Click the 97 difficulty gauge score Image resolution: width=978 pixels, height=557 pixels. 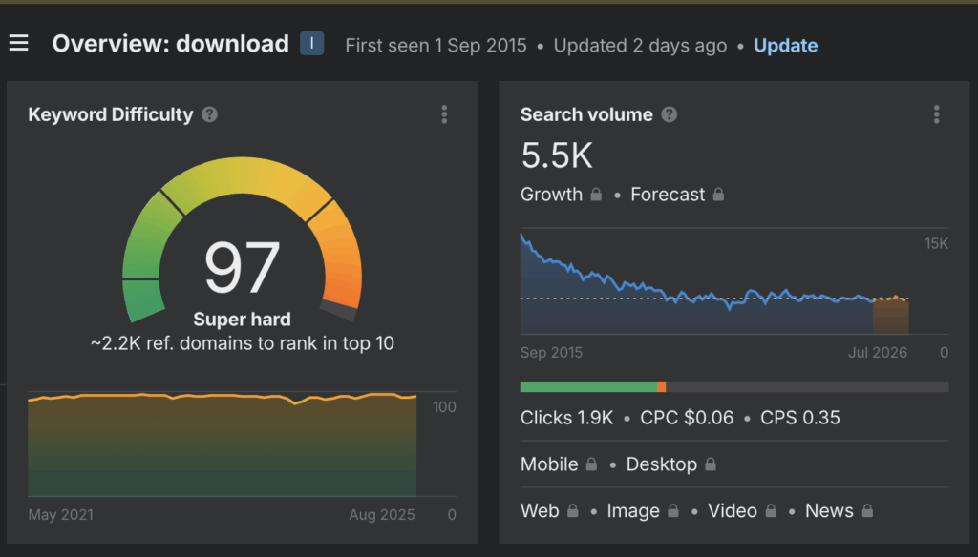coord(242,268)
